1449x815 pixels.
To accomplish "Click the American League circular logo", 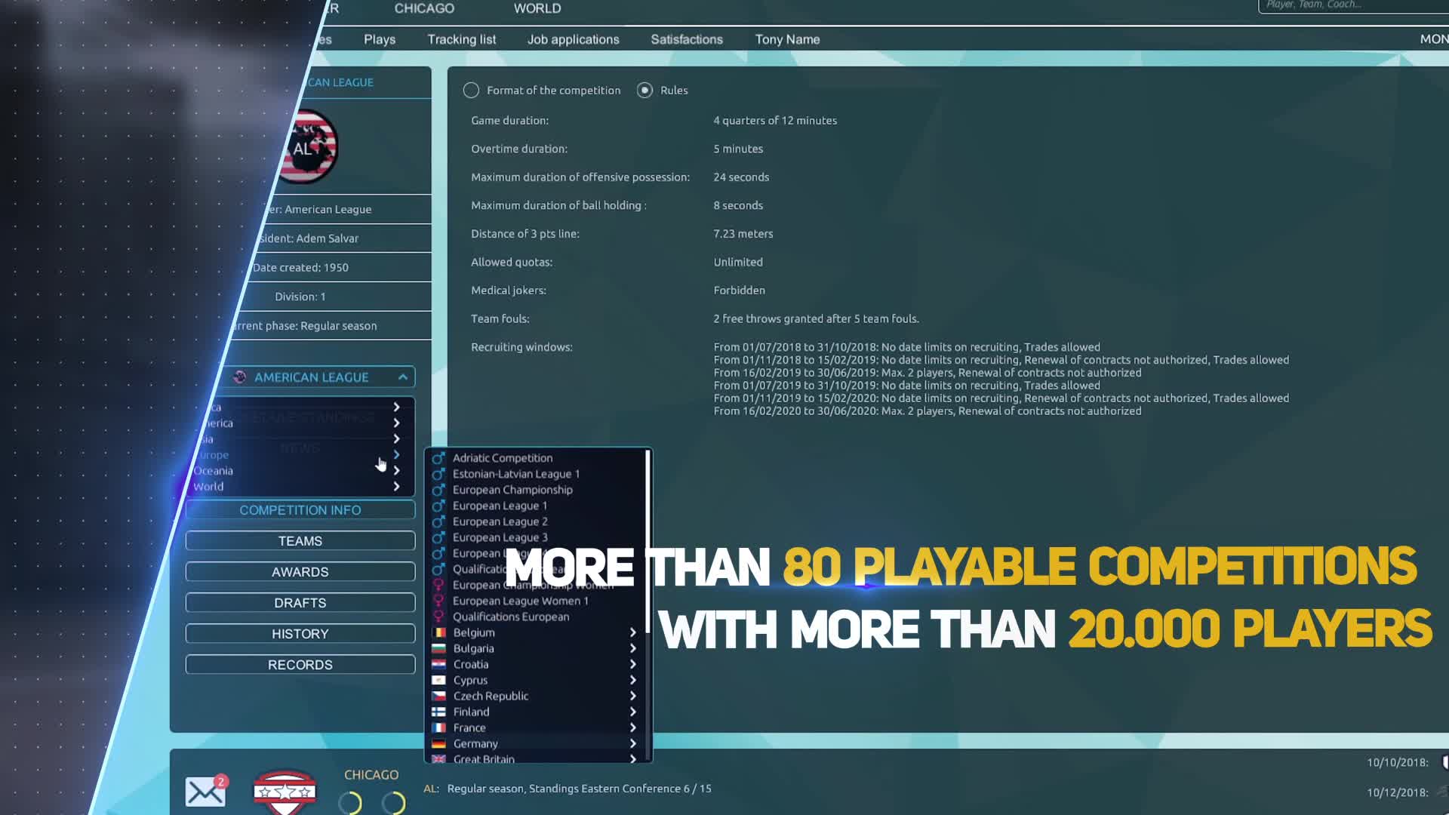I will (x=309, y=147).
